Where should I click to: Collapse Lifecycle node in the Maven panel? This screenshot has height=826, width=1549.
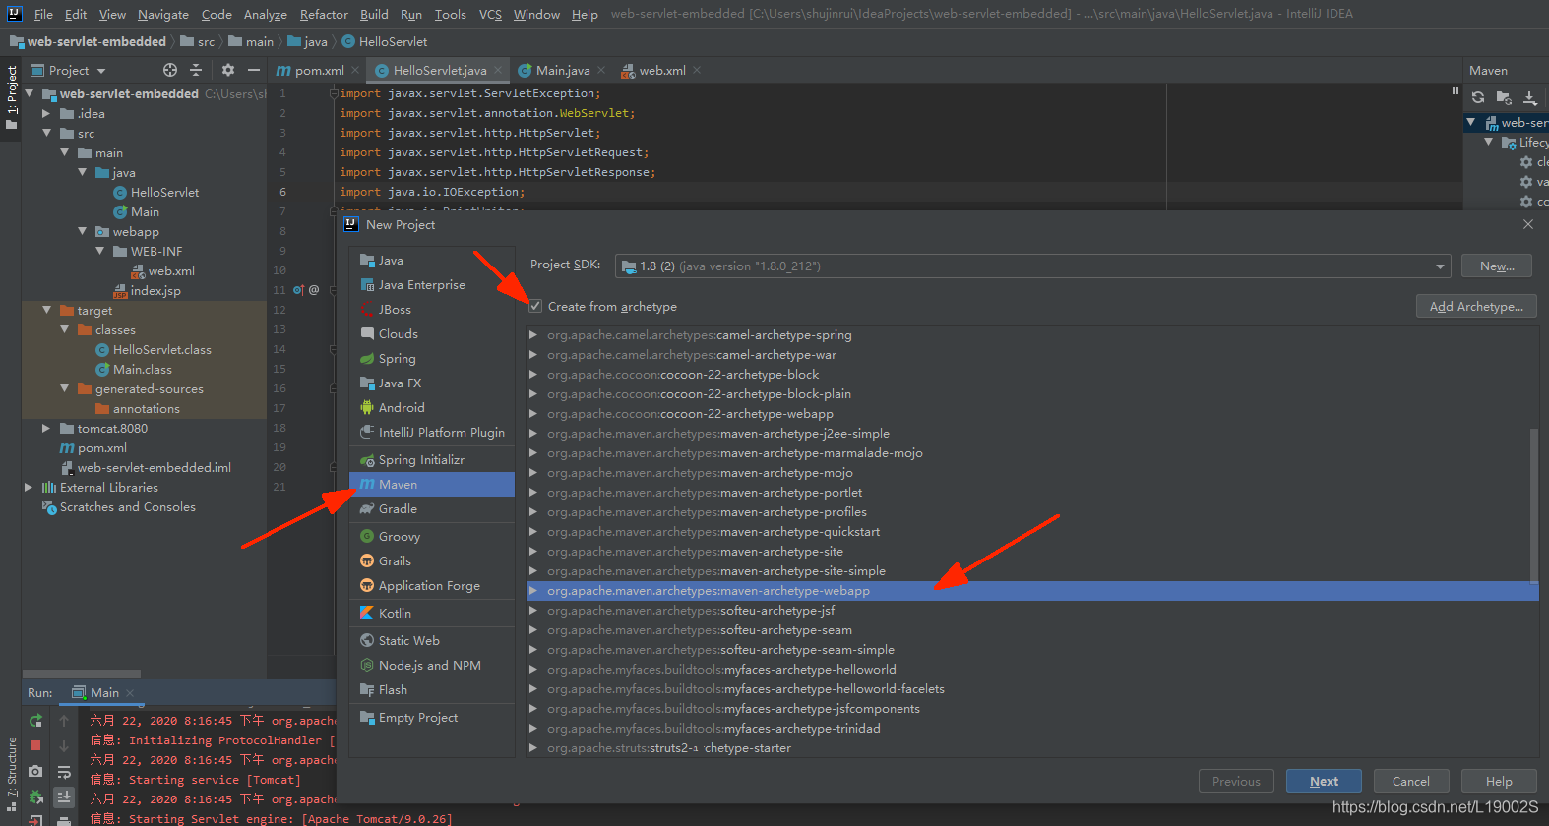[1489, 142]
